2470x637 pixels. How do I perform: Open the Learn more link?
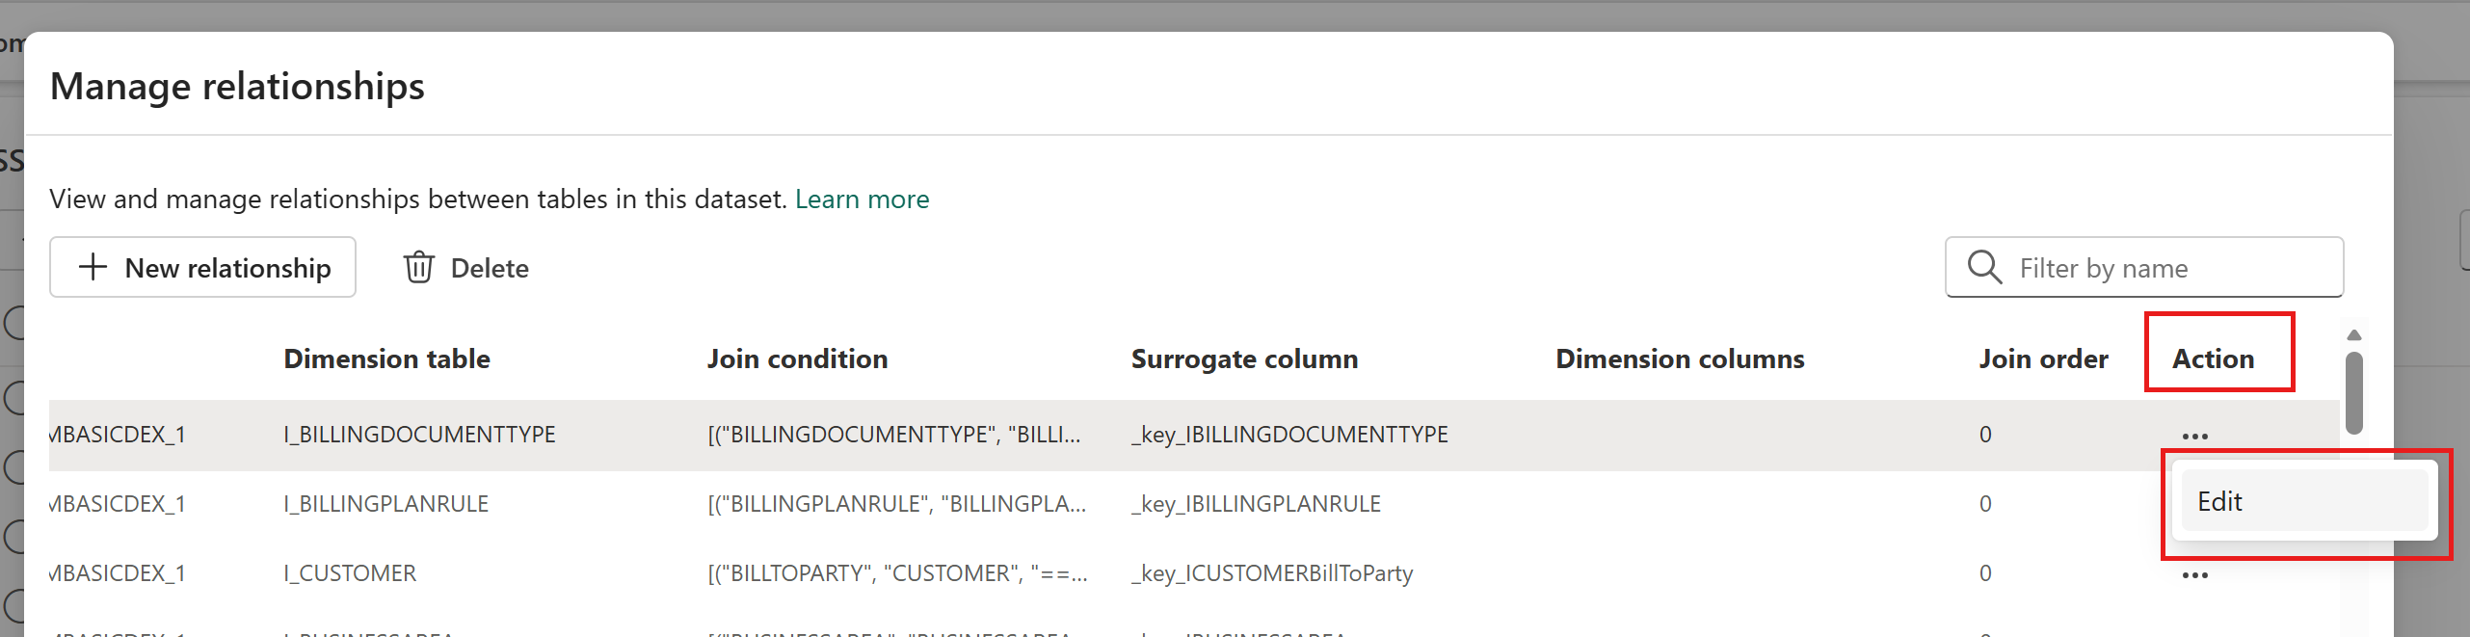pyautogui.click(x=862, y=199)
